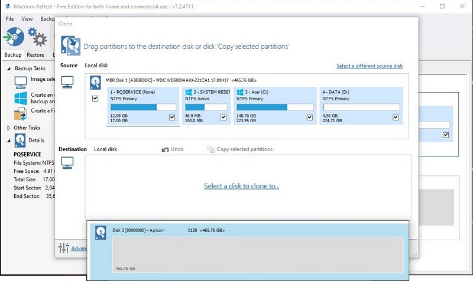Click Windows logo on Acer (C:) partition
Image resolution: width=473 pixels, height=281 pixels.
pos(240,92)
